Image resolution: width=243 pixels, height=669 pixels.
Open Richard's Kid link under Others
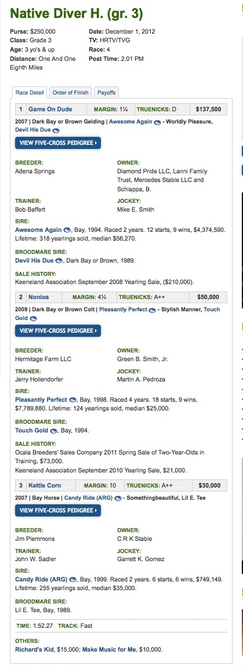pos(35,649)
